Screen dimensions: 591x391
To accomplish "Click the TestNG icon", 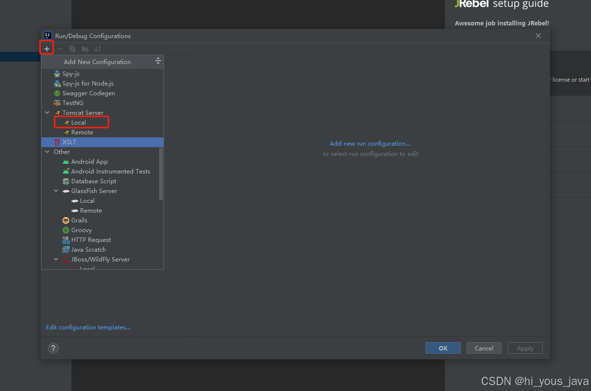I will tap(57, 103).
